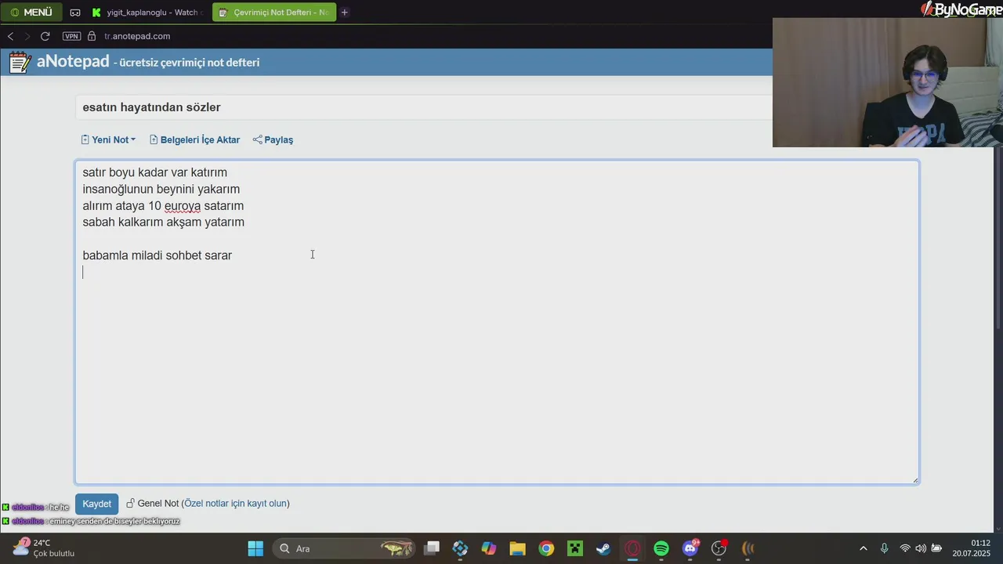This screenshot has height=564, width=1003.
Task: Click the Kaydet save button
Action: (x=97, y=504)
